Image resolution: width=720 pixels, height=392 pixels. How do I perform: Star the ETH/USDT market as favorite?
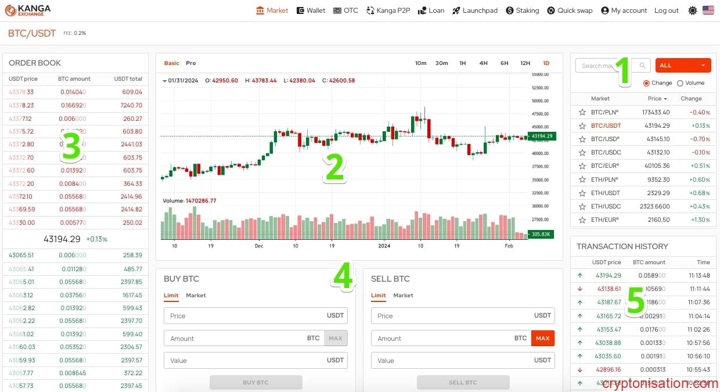pos(582,193)
